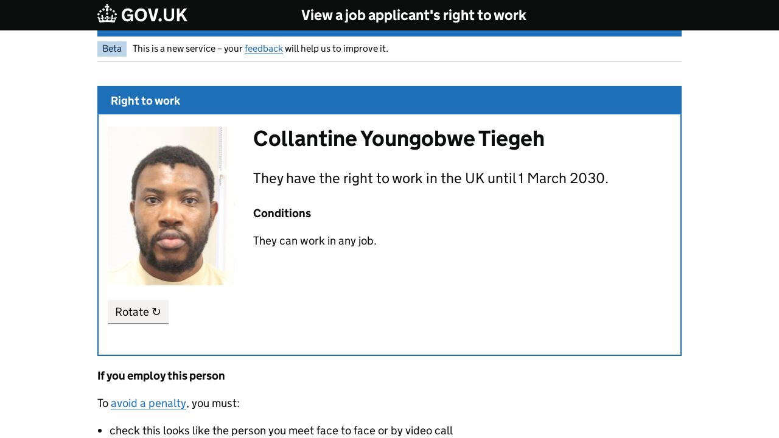Click "If you employ this person" heading
Screen dimensions: 779x438
tap(161, 376)
